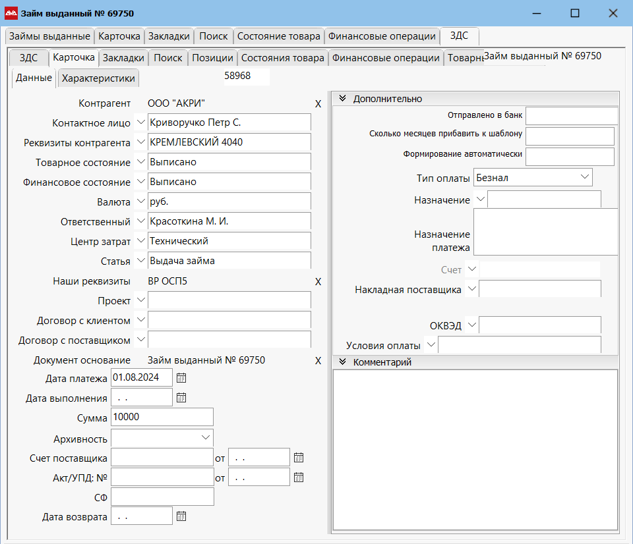Select the Данные tab

tap(34, 78)
